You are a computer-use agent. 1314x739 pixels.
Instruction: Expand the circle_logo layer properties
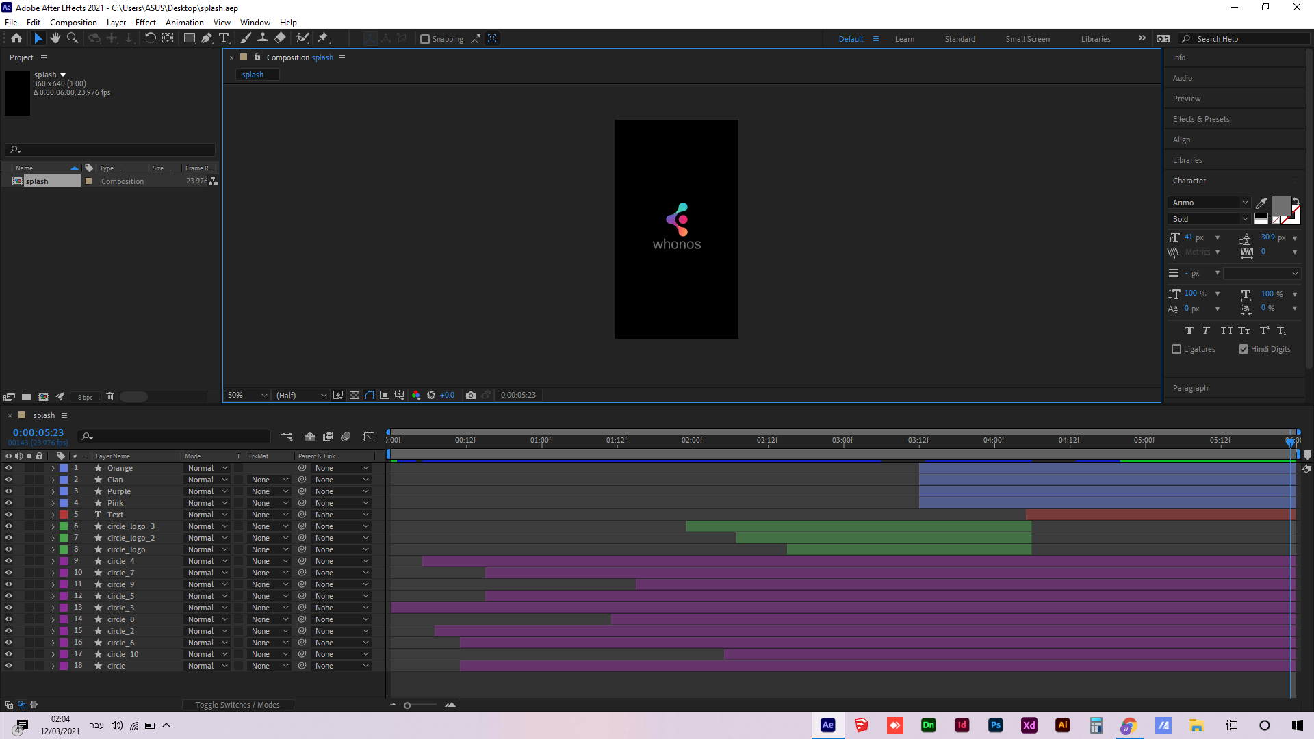53,549
